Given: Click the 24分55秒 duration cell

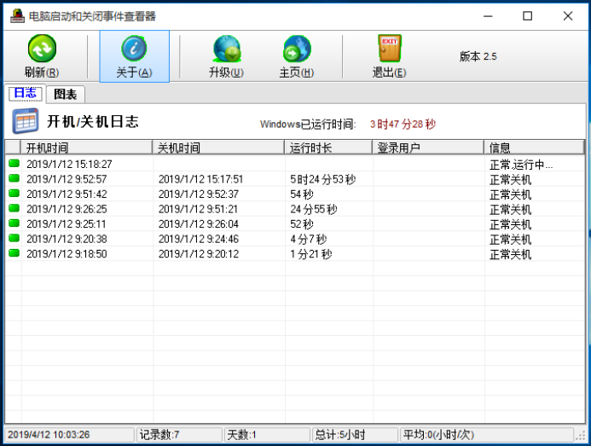Looking at the screenshot, I should (x=314, y=209).
